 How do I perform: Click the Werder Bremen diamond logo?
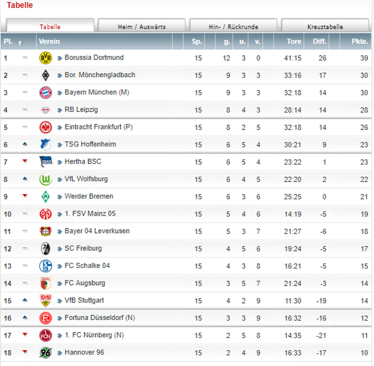pos(46,197)
